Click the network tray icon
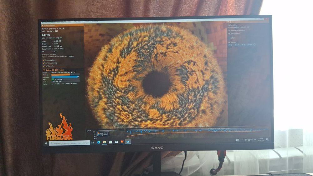Viewport: 313px width, 176px height. 249,140
